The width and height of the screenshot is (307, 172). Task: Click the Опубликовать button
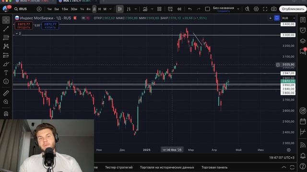293,9
